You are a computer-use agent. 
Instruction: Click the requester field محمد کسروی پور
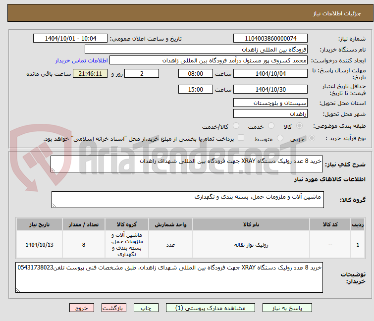[x=209, y=60]
